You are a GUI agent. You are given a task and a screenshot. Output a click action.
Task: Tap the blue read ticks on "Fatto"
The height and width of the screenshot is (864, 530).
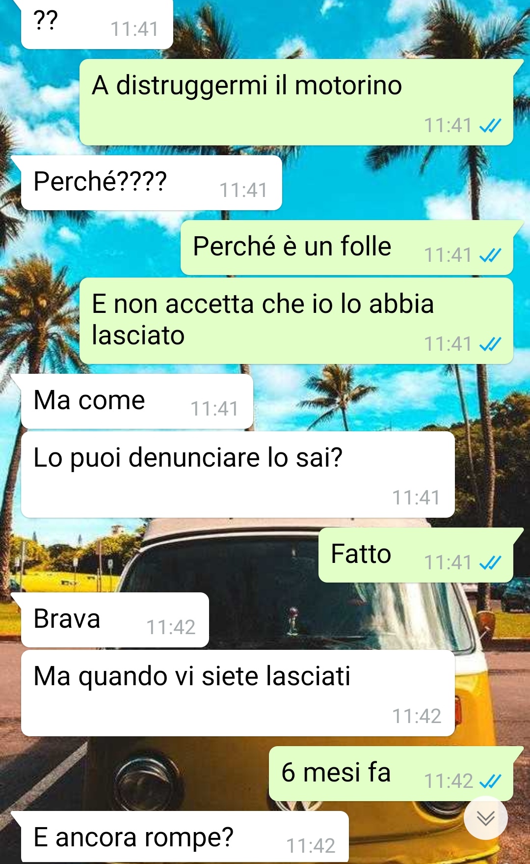click(x=490, y=562)
